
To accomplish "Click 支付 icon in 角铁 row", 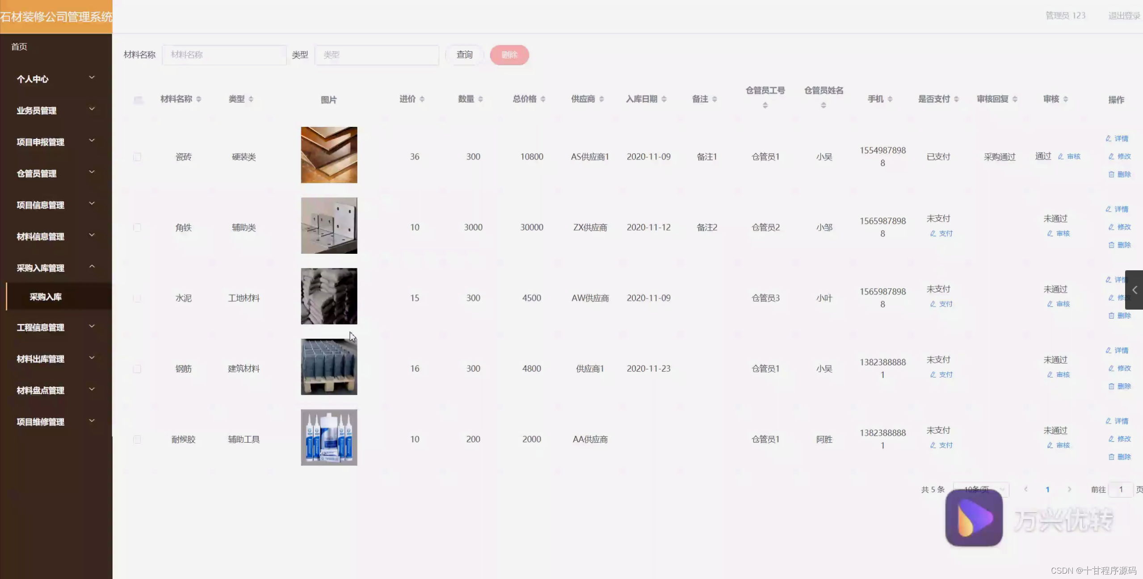I will coord(941,233).
